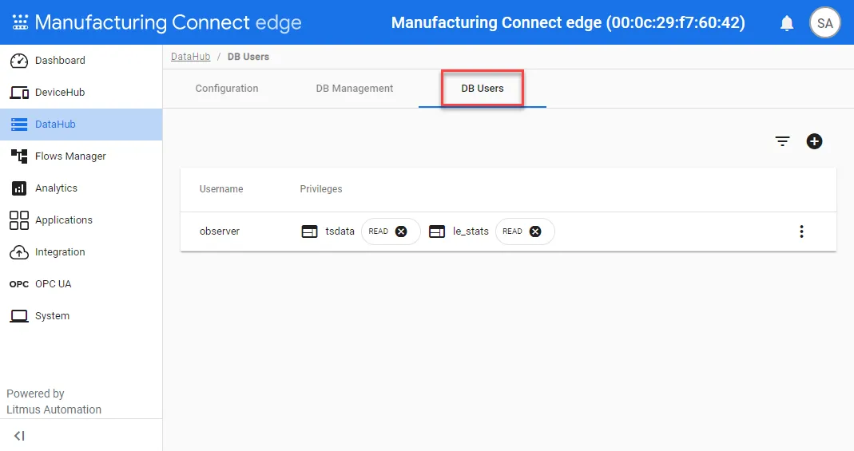Click the Powered by Litmus Automation text
Image resolution: width=854 pixels, height=451 pixels.
click(x=54, y=402)
